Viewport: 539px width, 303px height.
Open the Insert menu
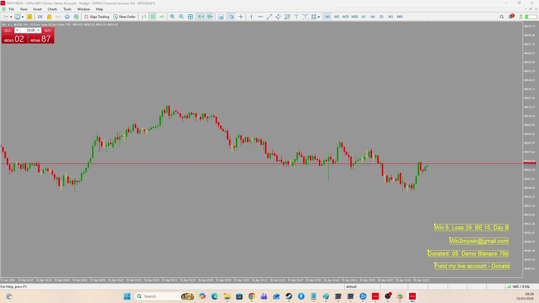(37, 9)
